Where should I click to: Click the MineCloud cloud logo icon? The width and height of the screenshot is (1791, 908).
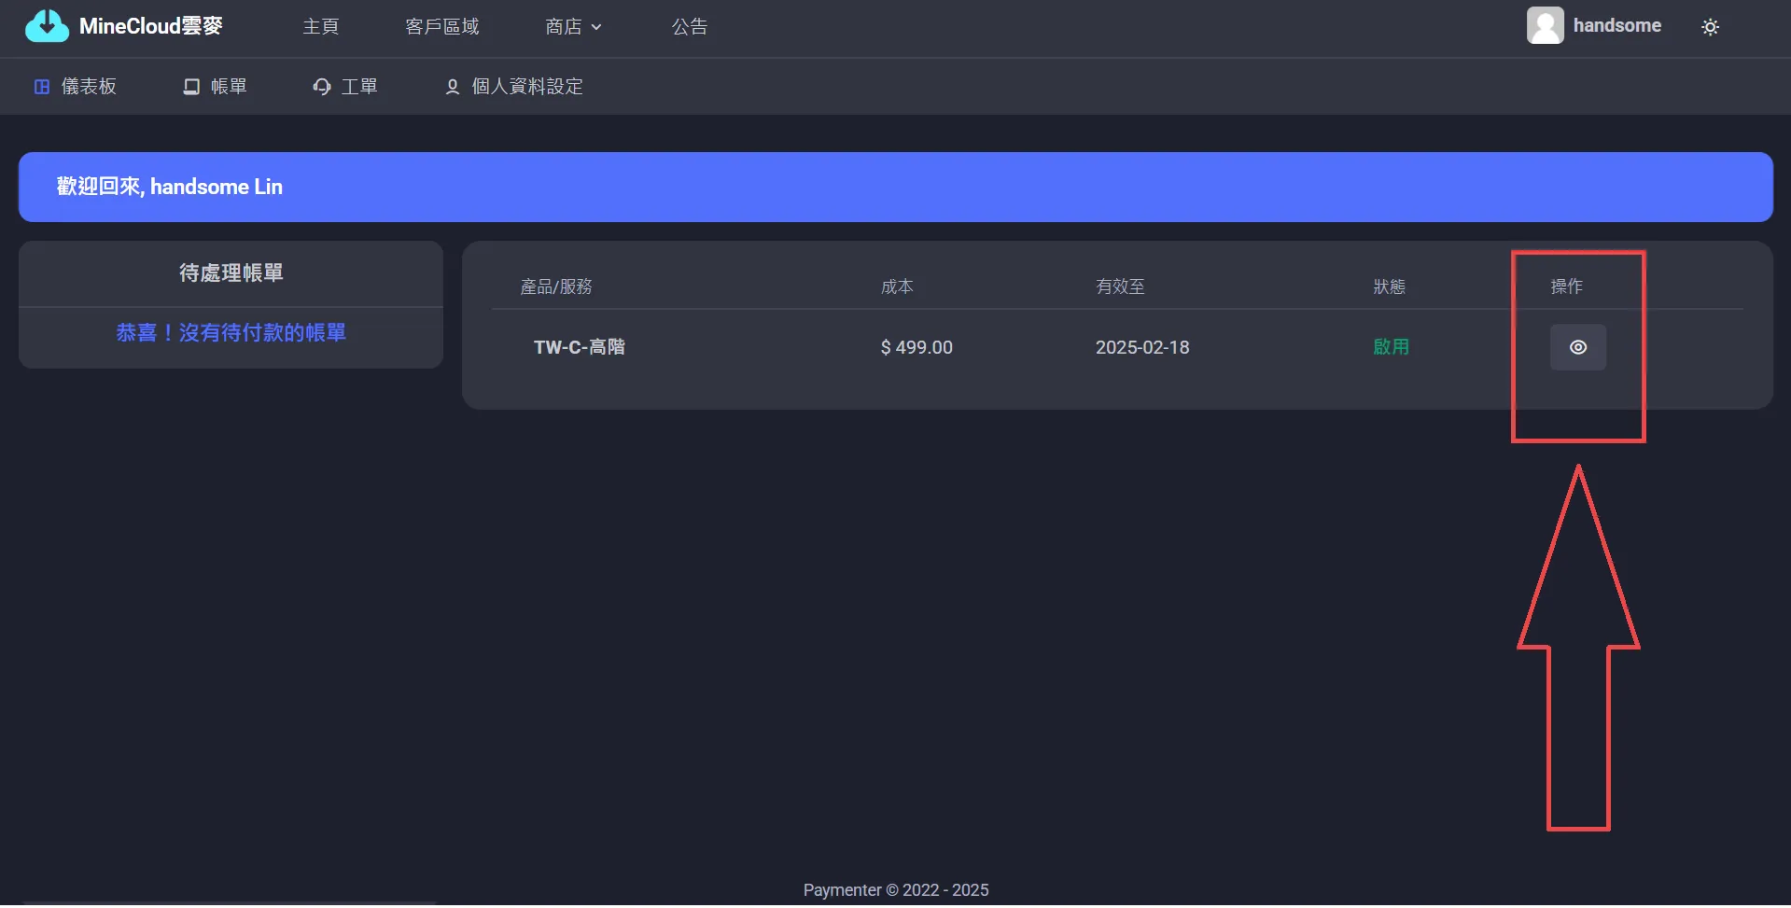point(47,26)
